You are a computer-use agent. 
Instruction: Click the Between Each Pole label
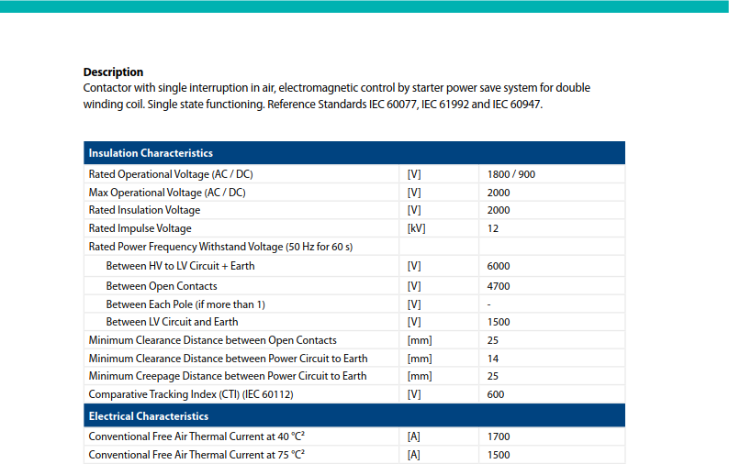[x=185, y=304]
